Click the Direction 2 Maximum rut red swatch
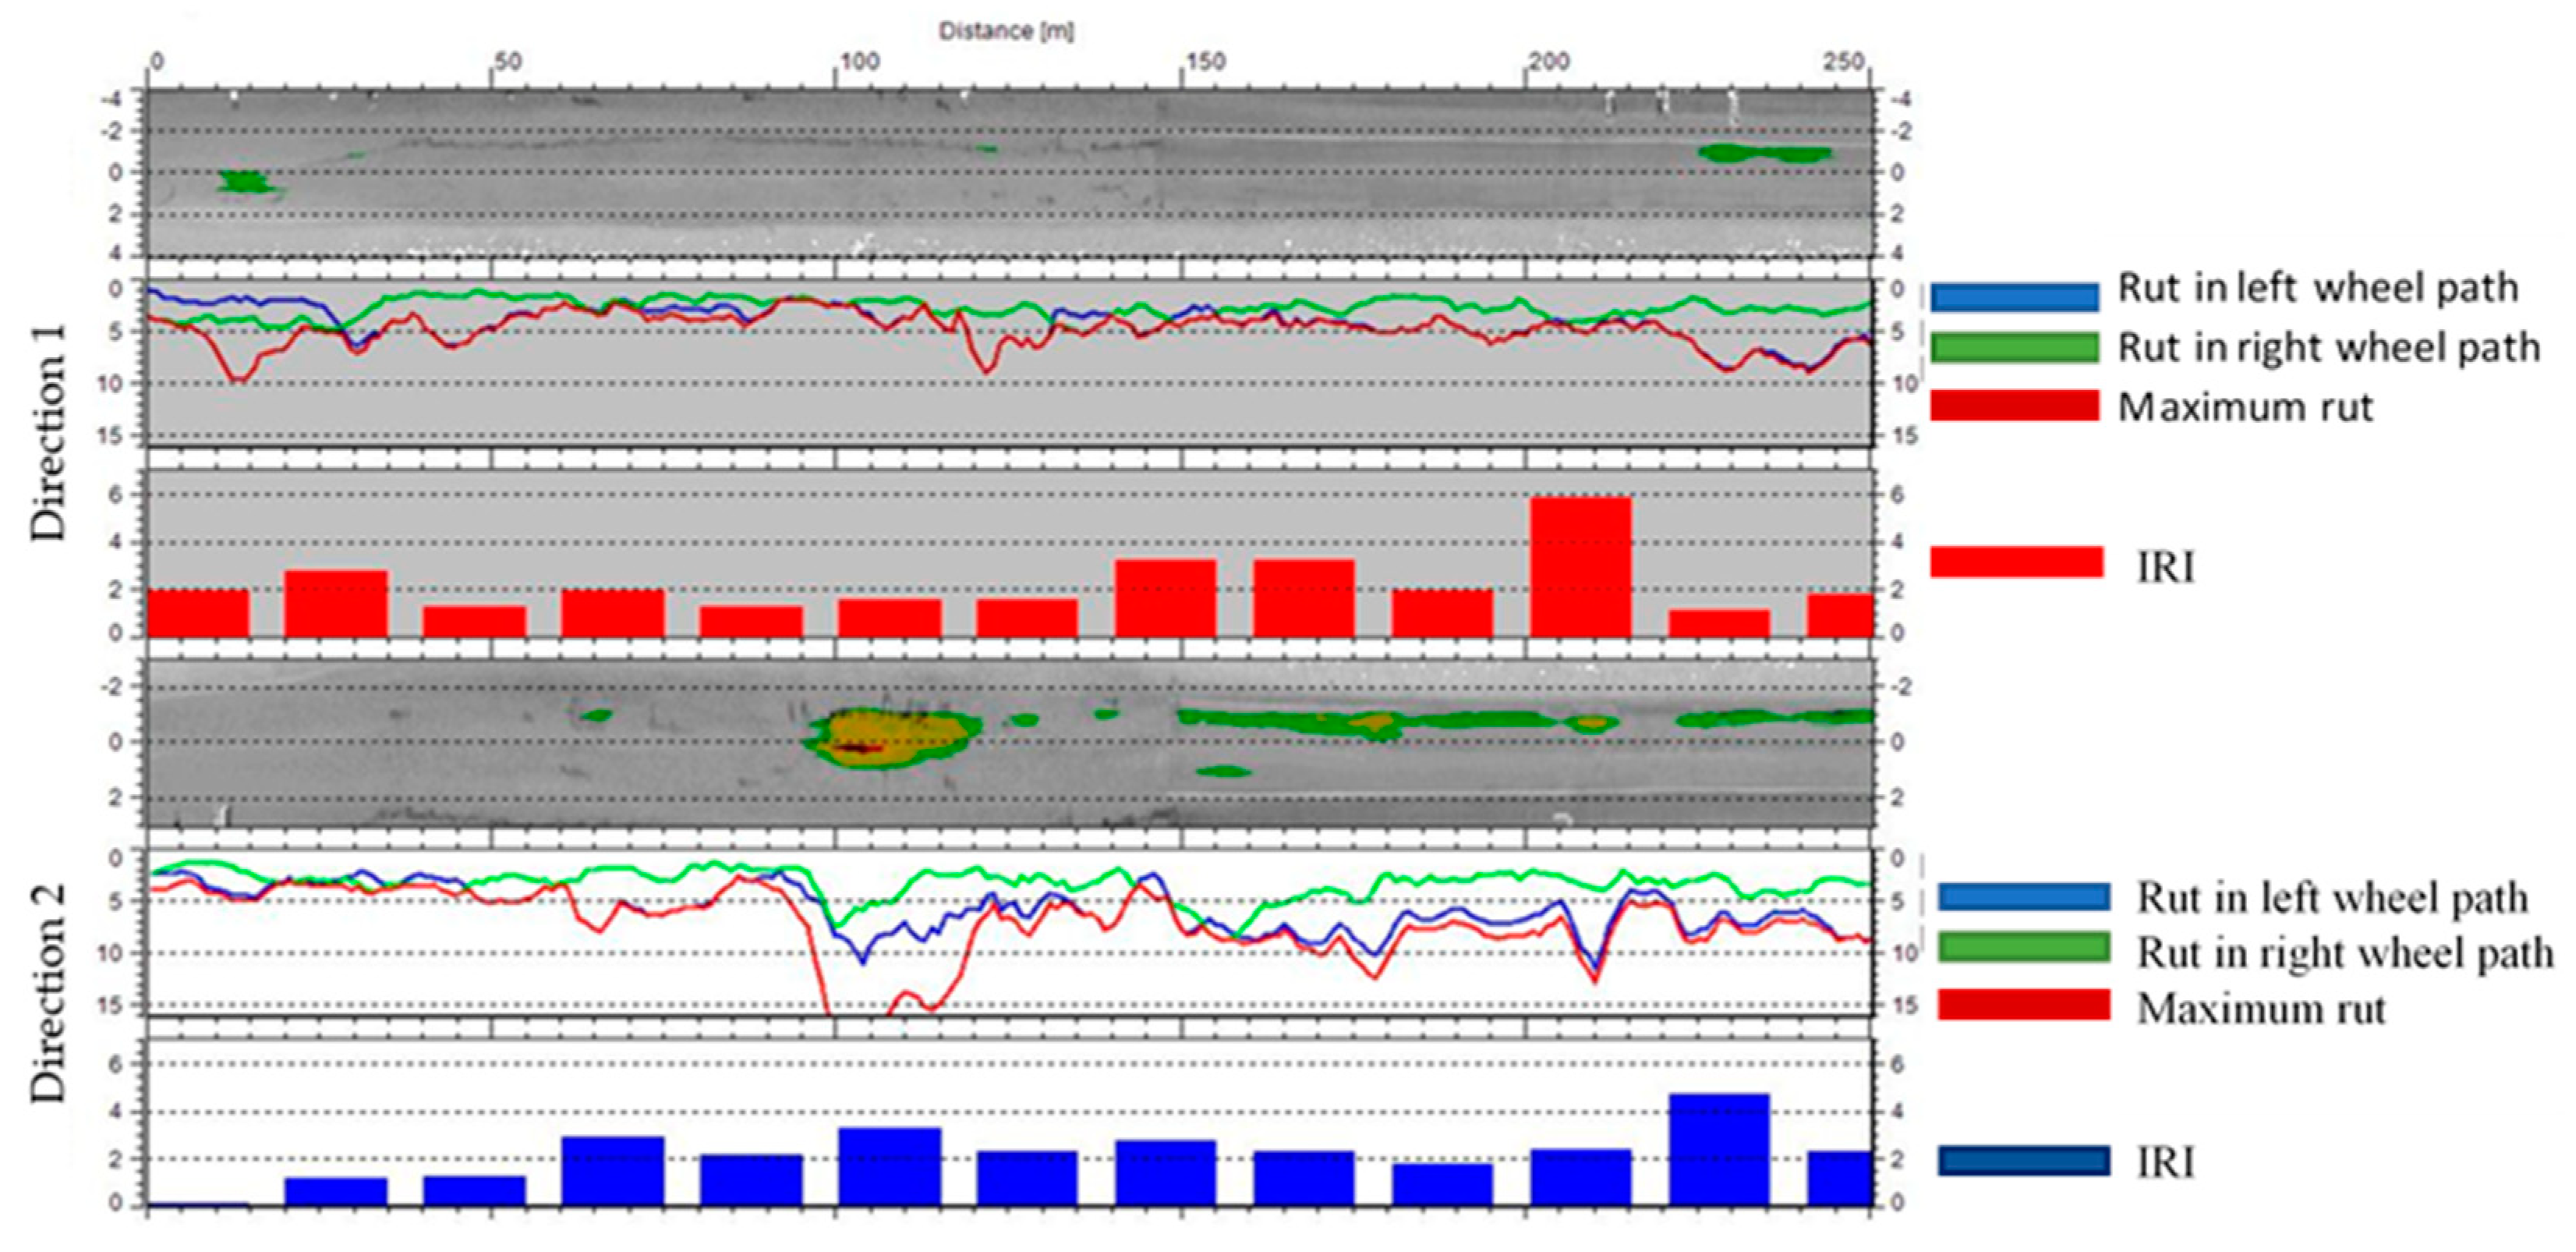2576x1252 pixels. tap(2023, 1005)
